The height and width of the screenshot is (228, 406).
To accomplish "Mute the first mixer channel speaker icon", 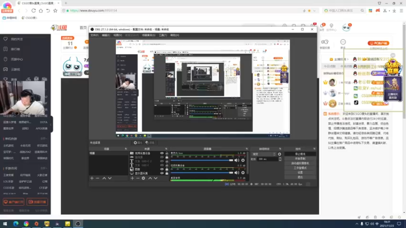I will [x=236, y=160].
